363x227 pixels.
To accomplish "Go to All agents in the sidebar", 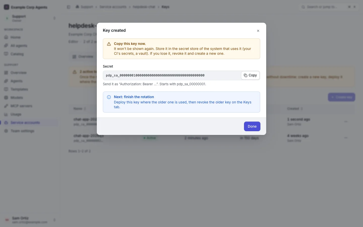I will click(30, 46).
